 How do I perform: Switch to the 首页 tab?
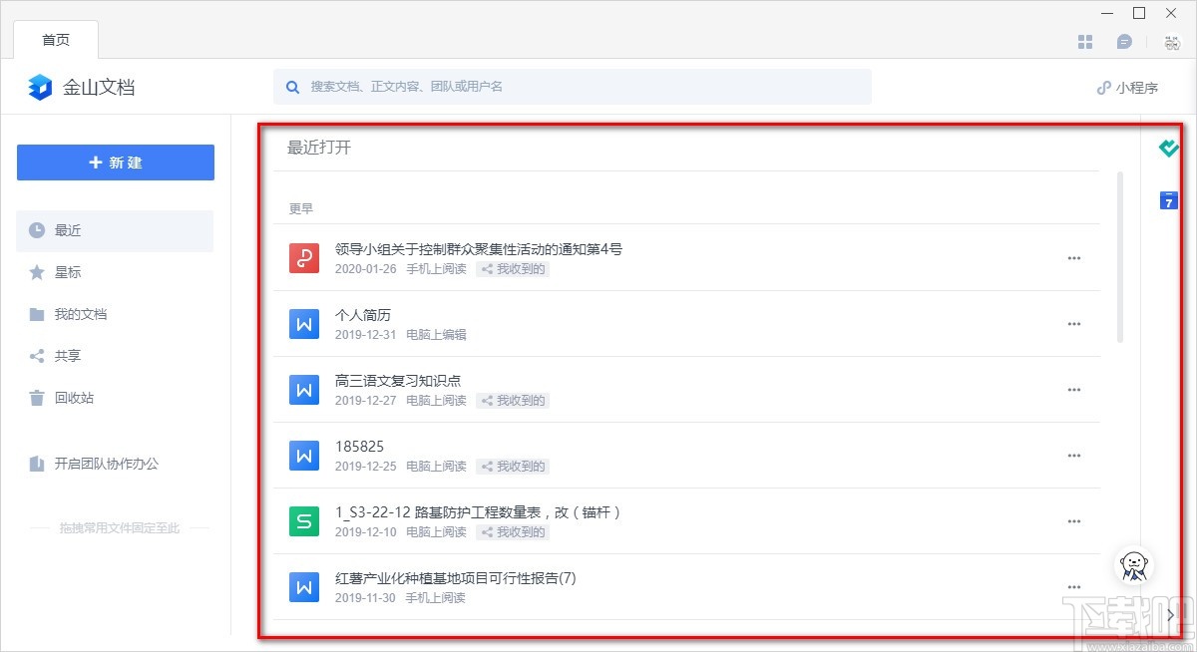(56, 40)
